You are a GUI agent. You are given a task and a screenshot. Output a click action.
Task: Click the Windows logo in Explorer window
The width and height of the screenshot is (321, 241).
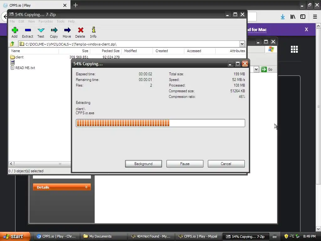pos(271,49)
